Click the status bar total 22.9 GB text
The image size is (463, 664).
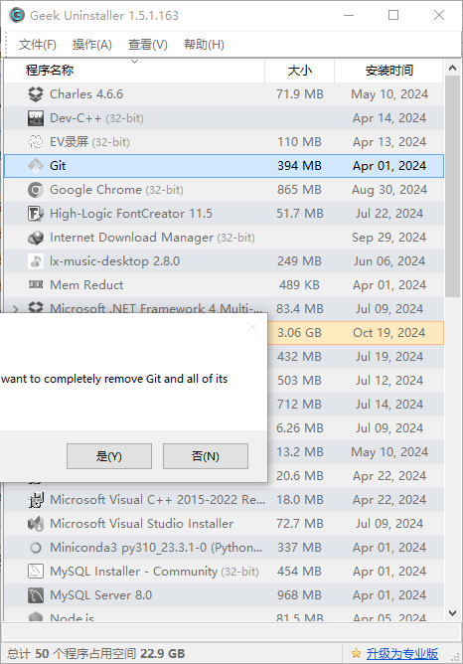click(163, 653)
